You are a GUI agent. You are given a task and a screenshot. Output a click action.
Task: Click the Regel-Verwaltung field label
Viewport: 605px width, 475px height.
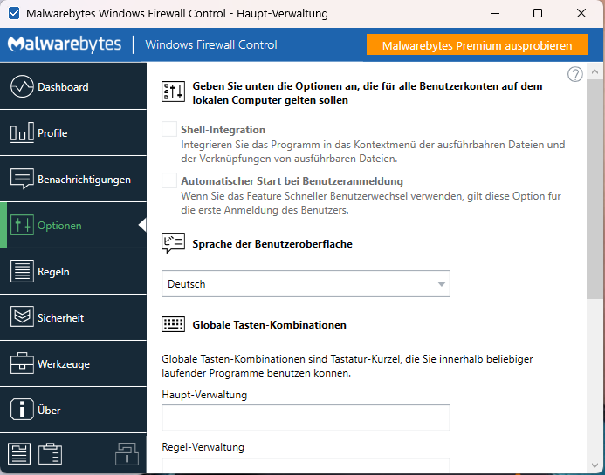tap(203, 447)
